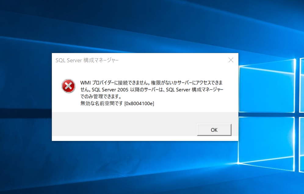Viewport: 304px width, 194px height.
Task: Click the OK button to dismiss error
Action: pos(214,130)
